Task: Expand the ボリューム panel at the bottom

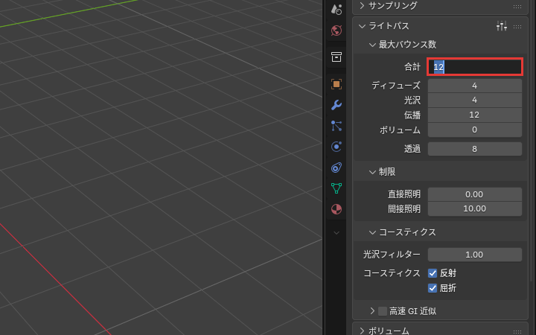Action: point(363,331)
